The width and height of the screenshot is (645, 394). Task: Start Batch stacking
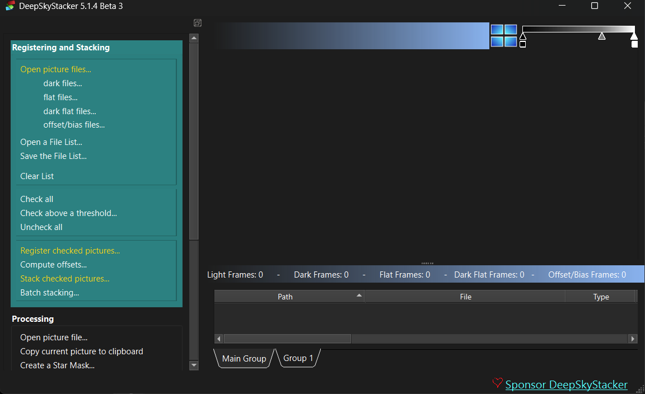click(x=49, y=293)
